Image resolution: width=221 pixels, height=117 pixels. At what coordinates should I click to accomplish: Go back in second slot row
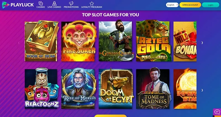click(x=19, y=90)
